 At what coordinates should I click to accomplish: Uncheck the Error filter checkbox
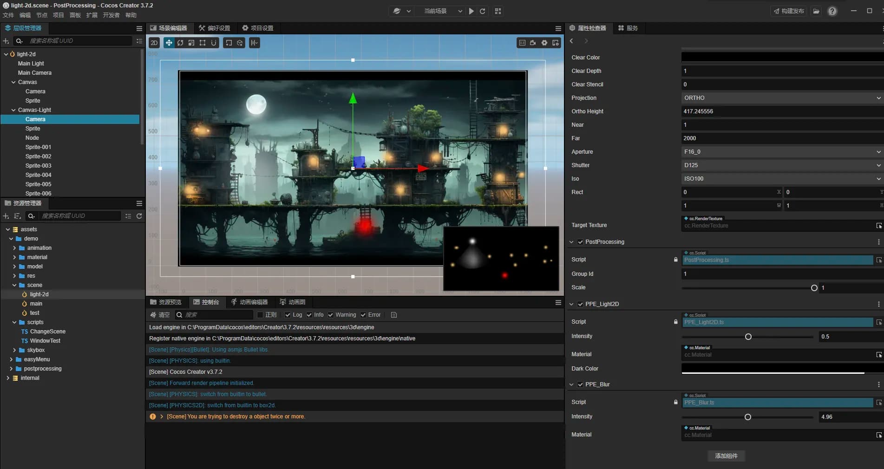(363, 315)
